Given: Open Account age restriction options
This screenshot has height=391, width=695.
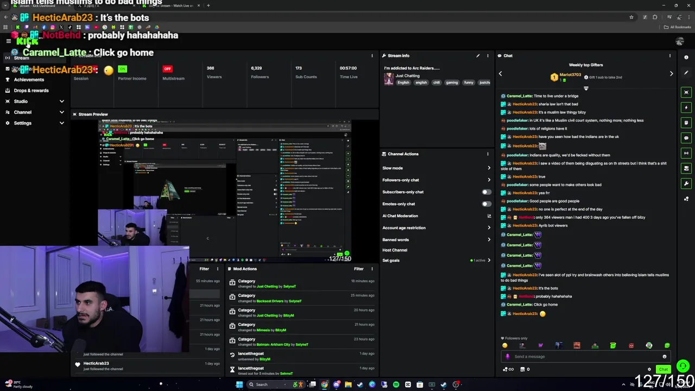Looking at the screenshot, I should (x=436, y=228).
